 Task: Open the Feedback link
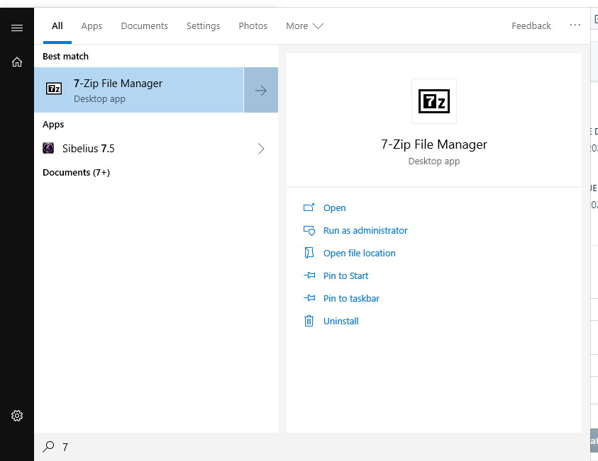click(x=531, y=26)
